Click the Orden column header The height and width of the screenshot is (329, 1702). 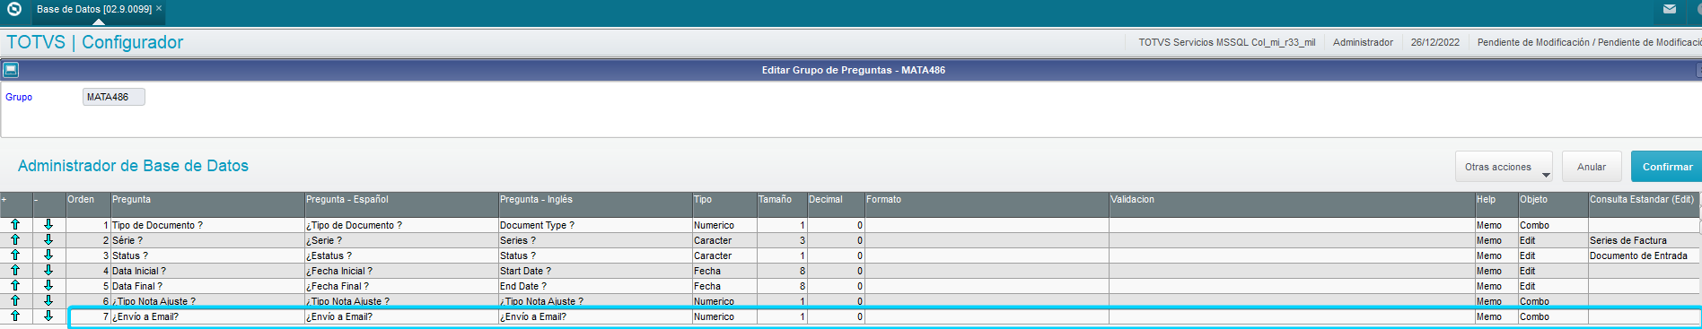point(88,204)
